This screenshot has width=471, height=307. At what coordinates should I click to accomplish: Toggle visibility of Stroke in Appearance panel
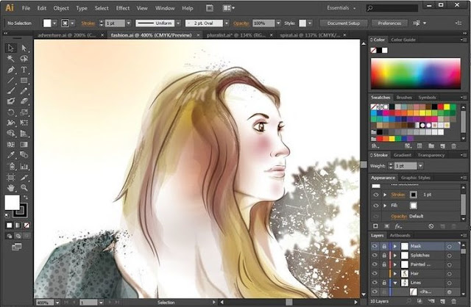click(375, 195)
